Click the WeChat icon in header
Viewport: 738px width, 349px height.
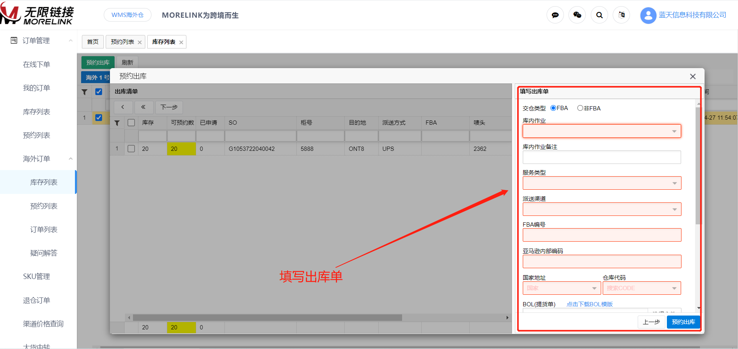click(577, 15)
